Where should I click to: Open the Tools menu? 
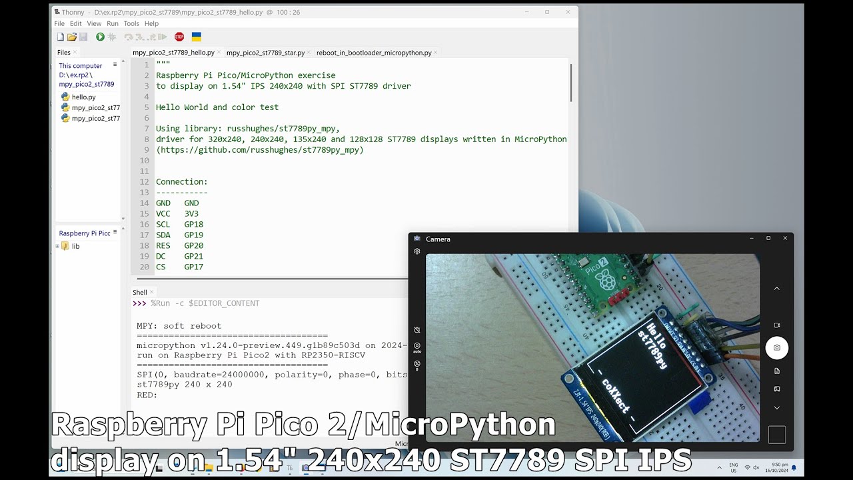tap(131, 23)
